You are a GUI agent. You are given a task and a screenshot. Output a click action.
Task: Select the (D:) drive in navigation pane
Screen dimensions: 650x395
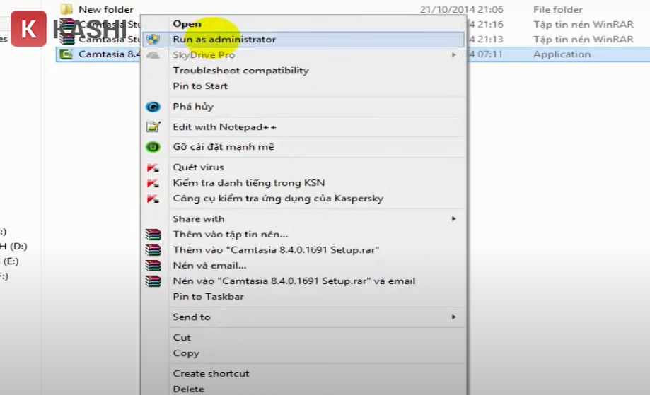(x=13, y=247)
